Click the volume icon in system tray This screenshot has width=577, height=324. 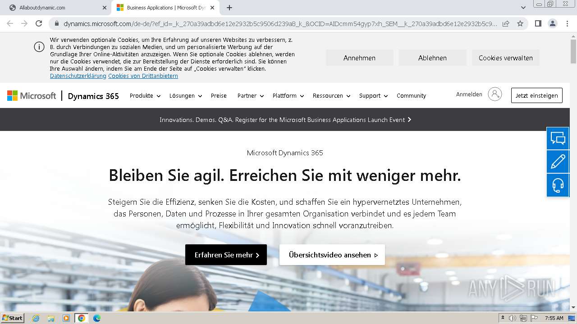(513, 318)
